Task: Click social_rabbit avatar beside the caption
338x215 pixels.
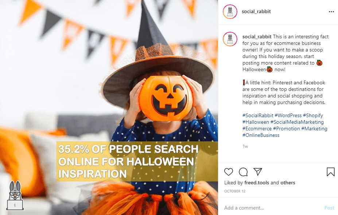Action: tap(230, 39)
